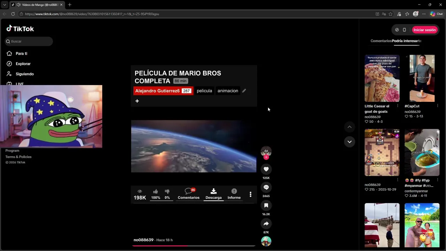Open more options for #CapCut video
This screenshot has height=251, width=446.
438,106
